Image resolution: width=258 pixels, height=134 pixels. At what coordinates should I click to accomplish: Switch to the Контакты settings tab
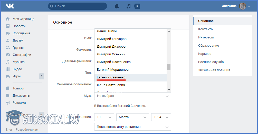click(x=206, y=29)
